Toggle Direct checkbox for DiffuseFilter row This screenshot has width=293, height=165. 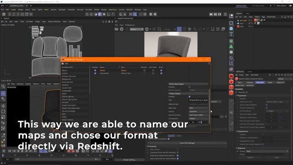tap(161, 73)
